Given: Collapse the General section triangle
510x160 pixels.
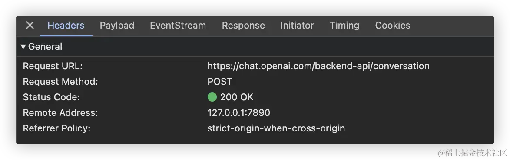Looking at the screenshot, I should (x=23, y=47).
